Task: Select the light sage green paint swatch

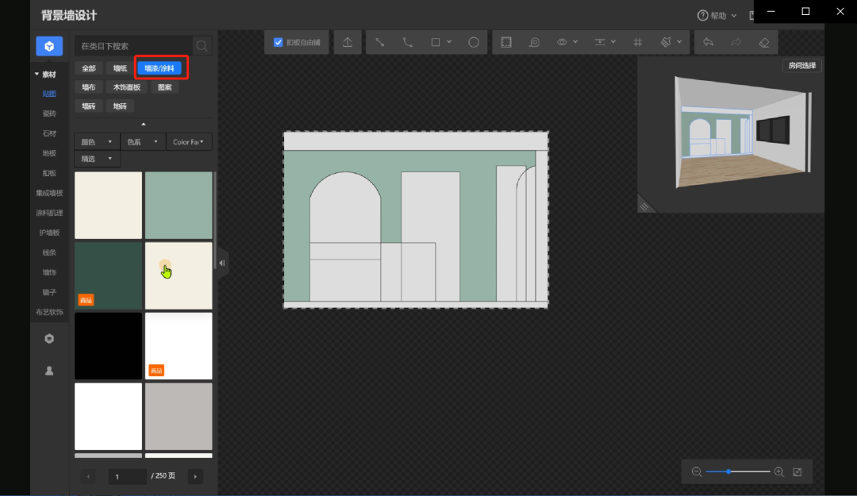Action: click(179, 205)
